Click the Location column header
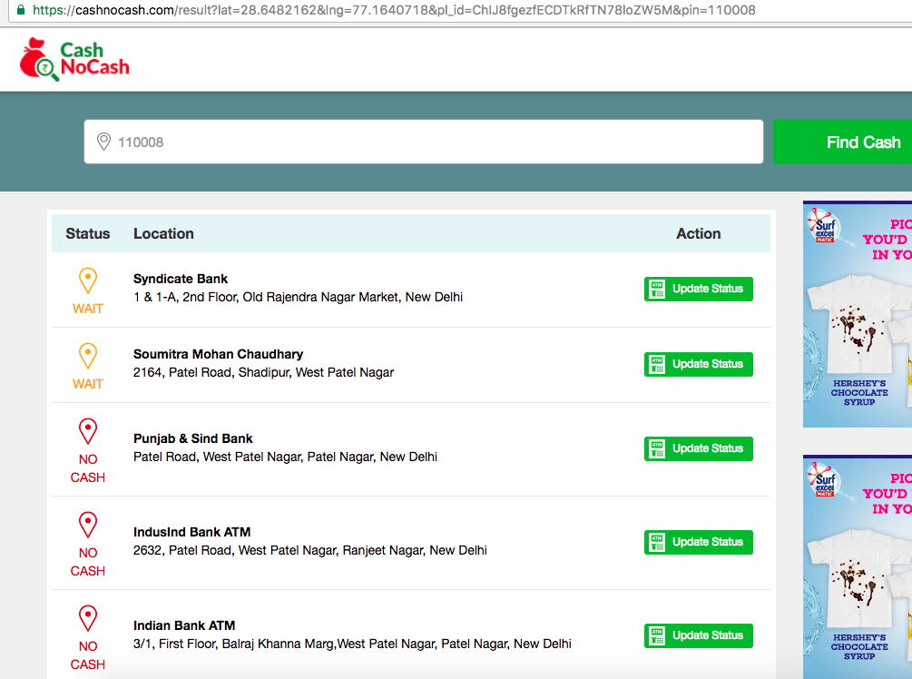 [163, 233]
